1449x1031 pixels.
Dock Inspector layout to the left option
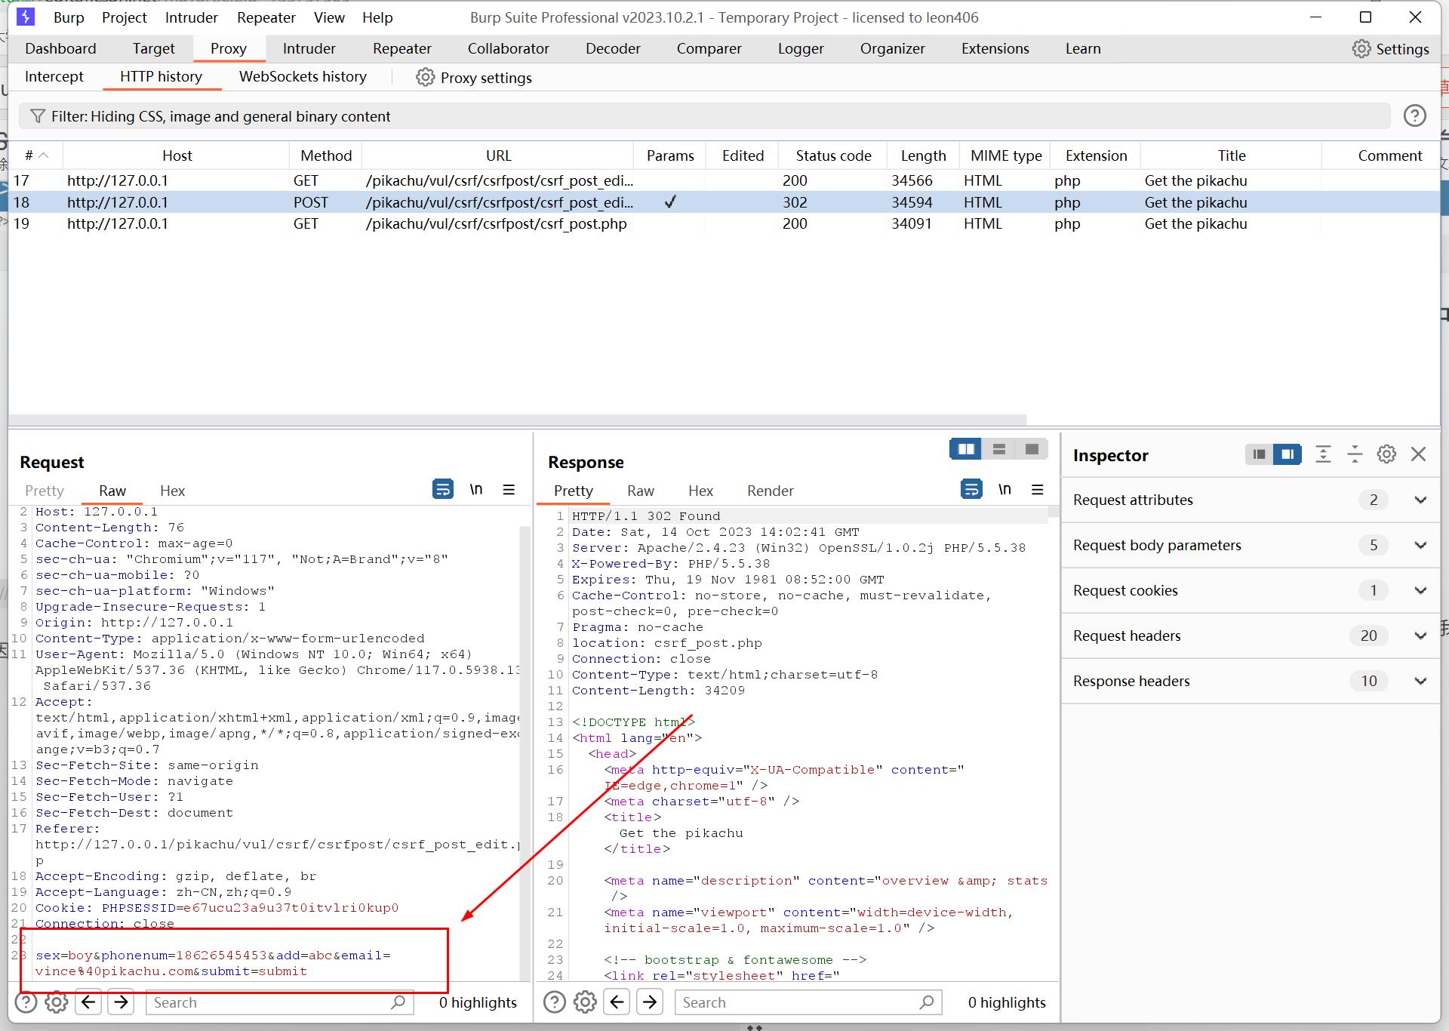[1259, 454]
